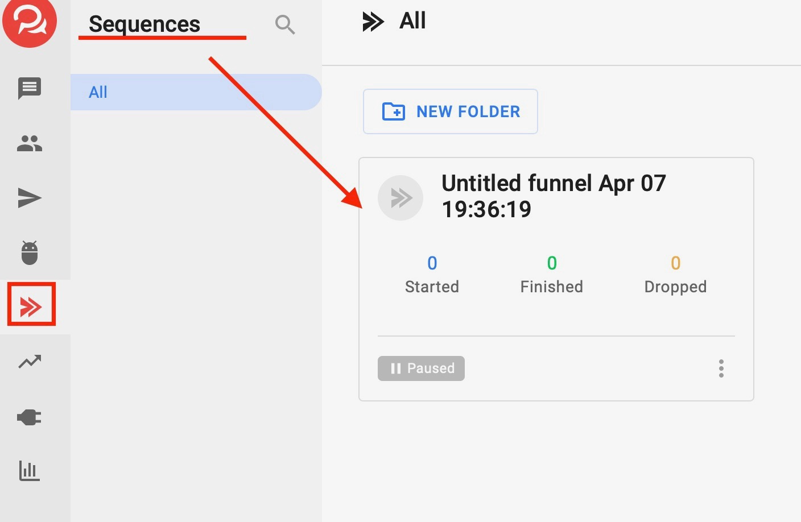
Task: Click the Dropped count of 0
Action: 676,263
